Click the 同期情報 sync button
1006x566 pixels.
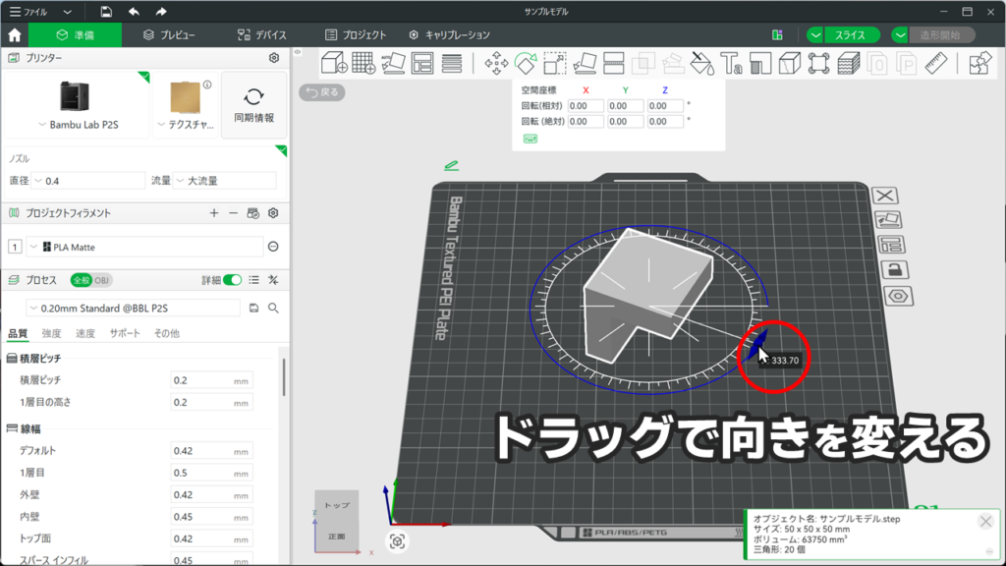pos(253,105)
